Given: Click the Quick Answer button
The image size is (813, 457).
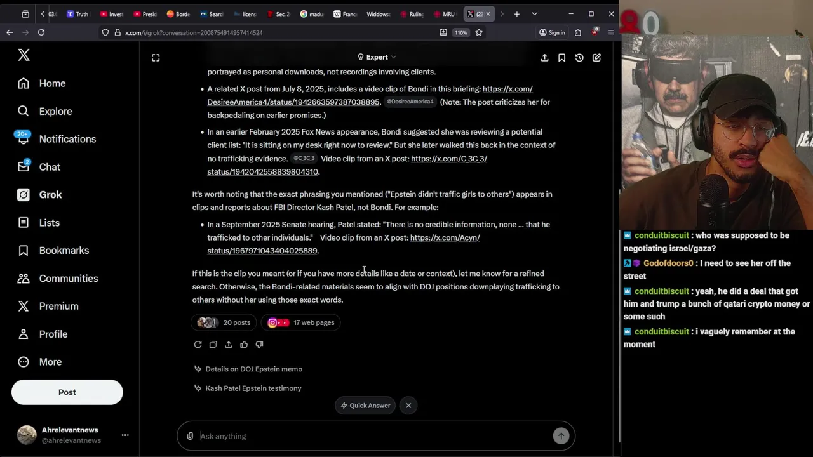Looking at the screenshot, I should coord(365,406).
